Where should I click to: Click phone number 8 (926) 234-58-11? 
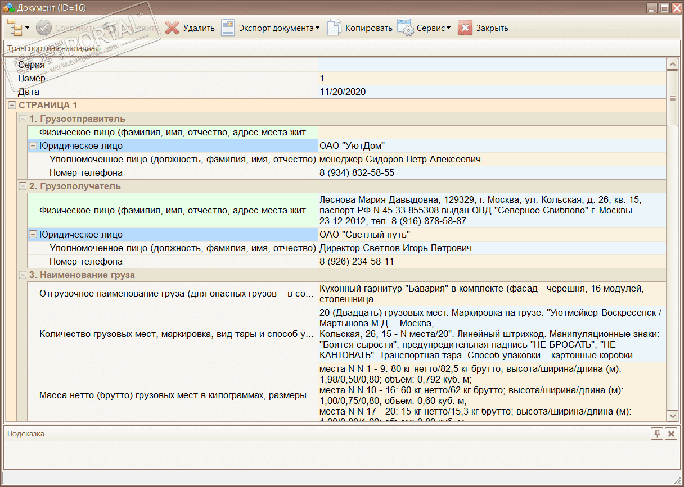[357, 261]
